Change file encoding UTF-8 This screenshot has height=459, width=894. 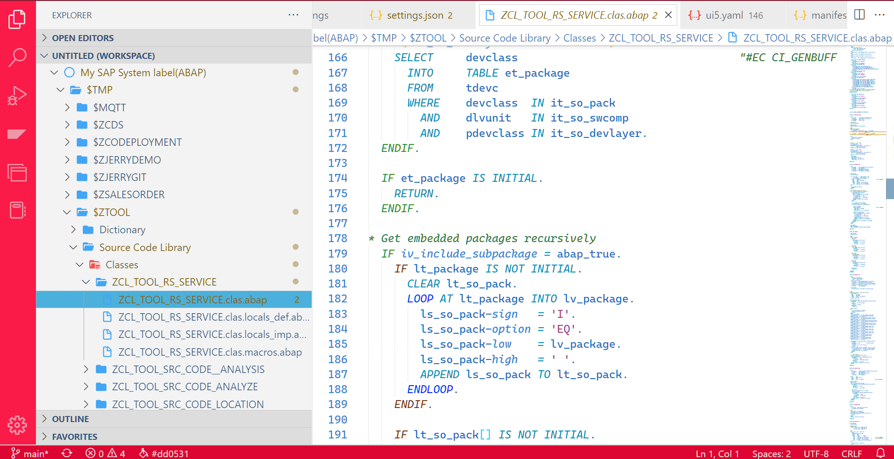[x=816, y=453]
